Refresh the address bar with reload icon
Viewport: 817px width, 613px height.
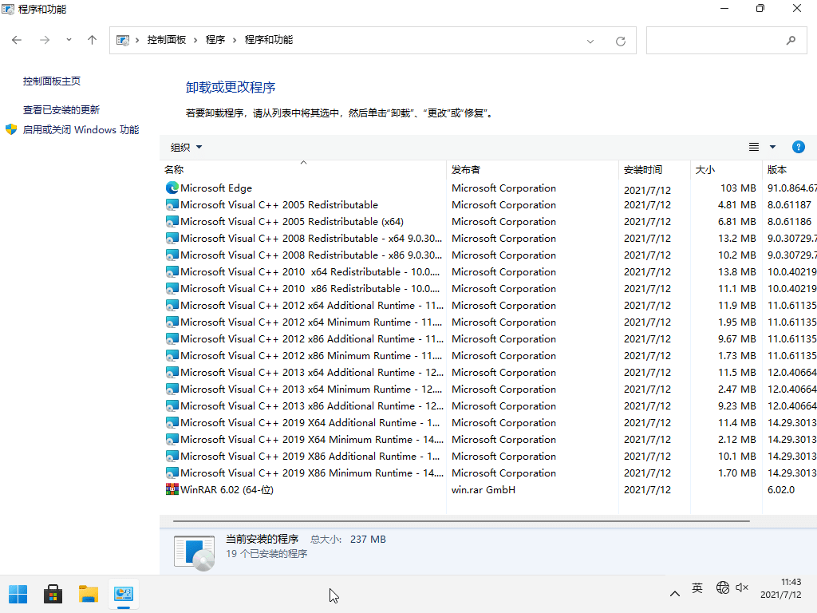[x=620, y=41]
